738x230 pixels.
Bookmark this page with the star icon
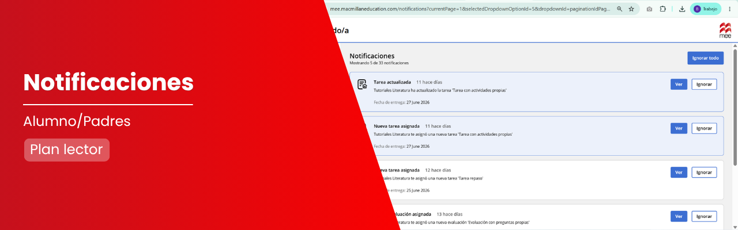coord(631,9)
